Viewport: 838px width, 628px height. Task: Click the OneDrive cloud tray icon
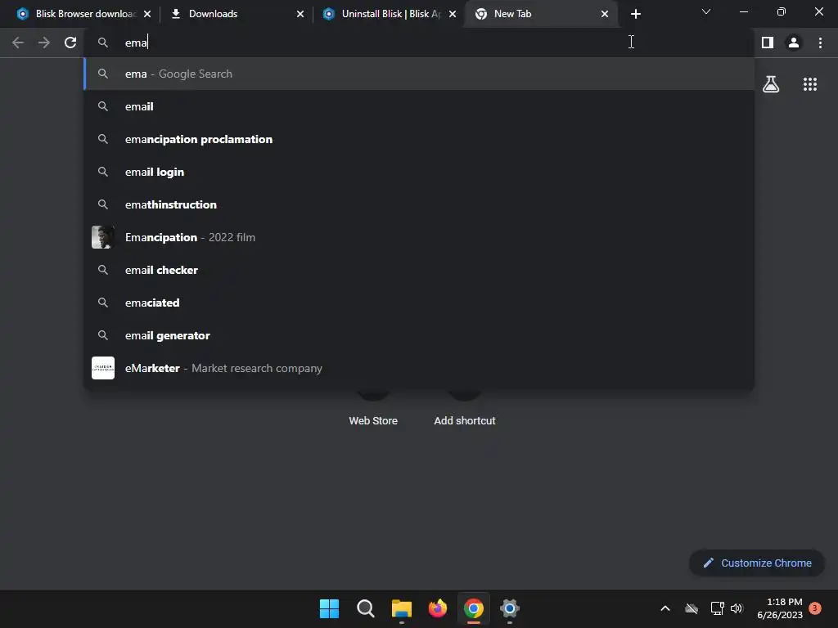tap(692, 608)
